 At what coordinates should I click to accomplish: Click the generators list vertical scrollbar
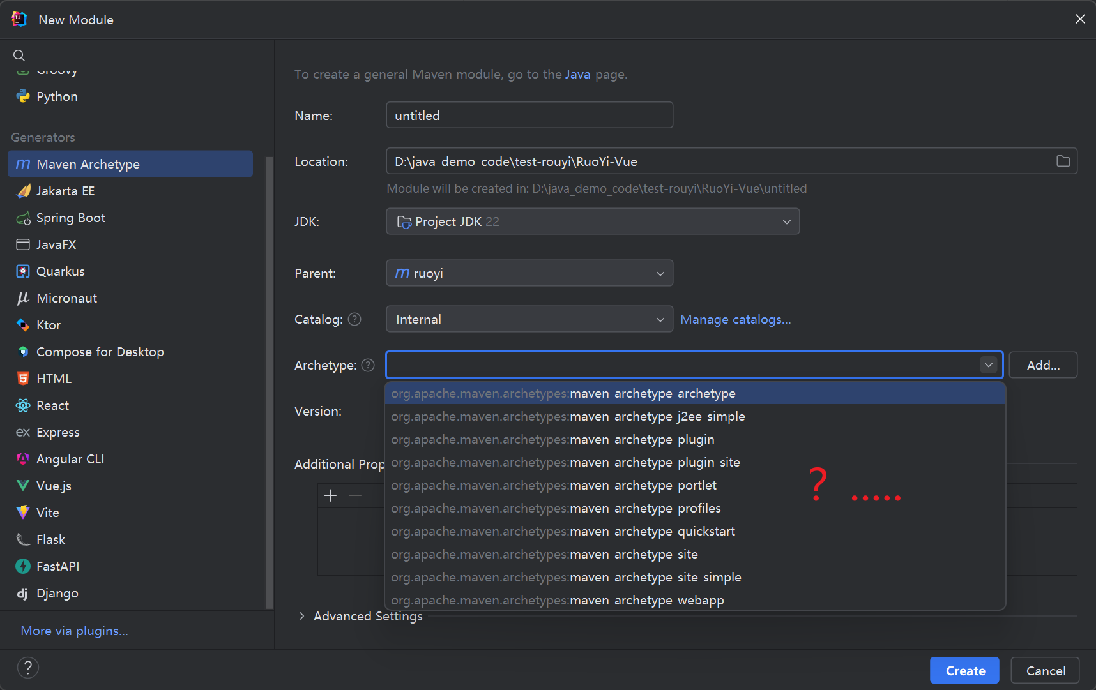(x=270, y=383)
